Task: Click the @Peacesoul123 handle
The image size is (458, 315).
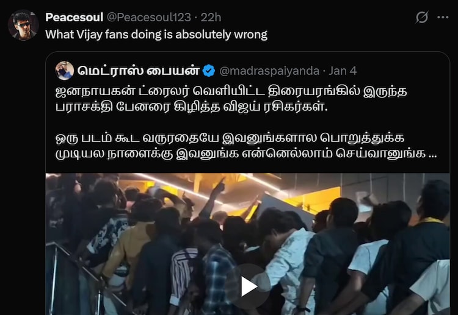Action: point(148,18)
